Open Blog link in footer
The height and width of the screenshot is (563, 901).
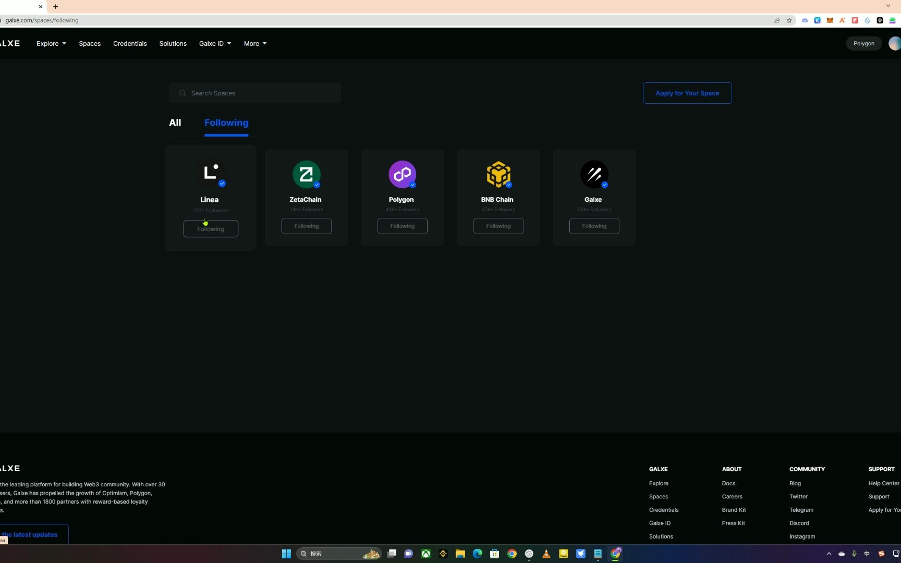click(795, 483)
